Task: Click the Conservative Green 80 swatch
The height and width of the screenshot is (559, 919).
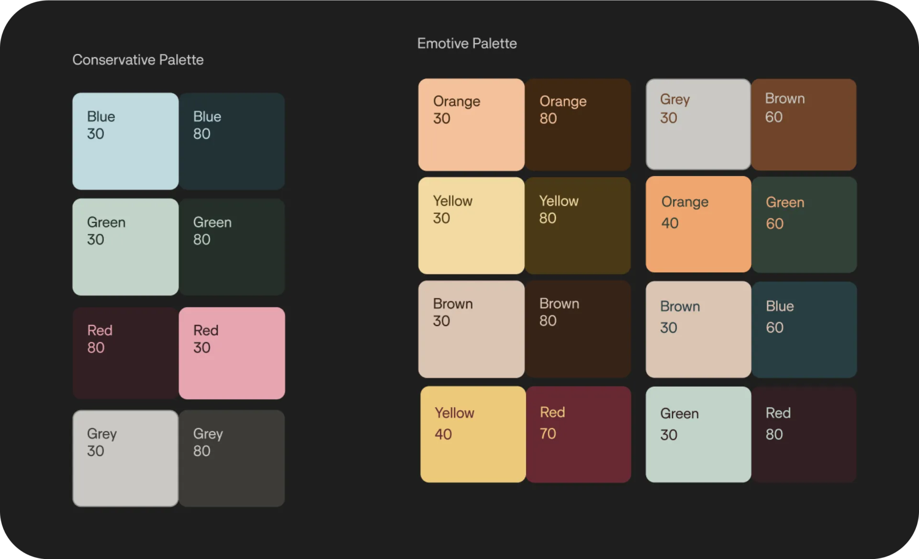Action: 232,247
